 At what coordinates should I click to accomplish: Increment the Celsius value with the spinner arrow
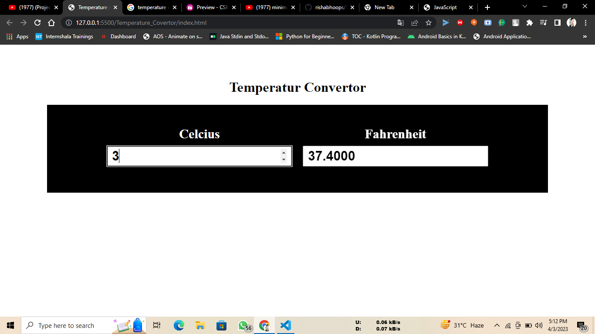point(284,153)
